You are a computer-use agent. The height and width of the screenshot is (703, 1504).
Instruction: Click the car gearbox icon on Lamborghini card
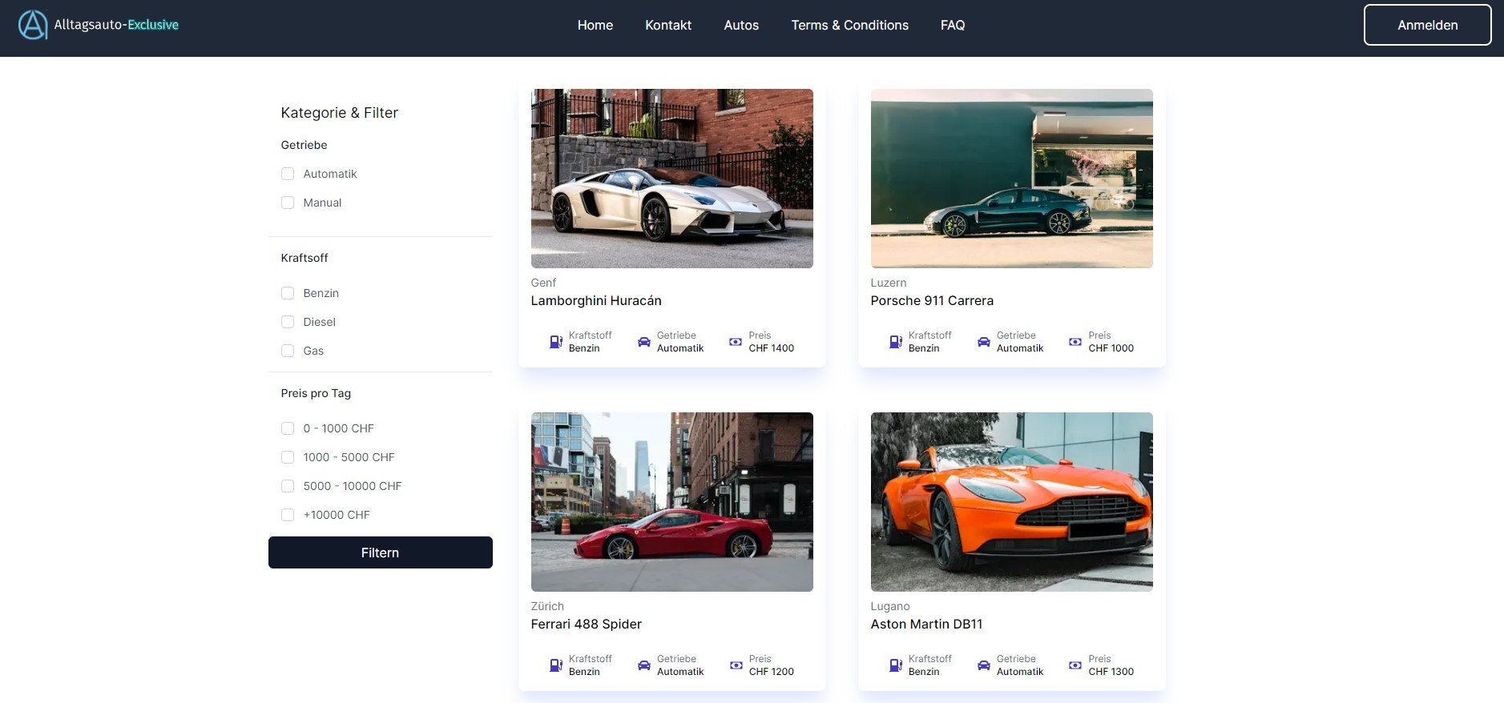point(643,342)
